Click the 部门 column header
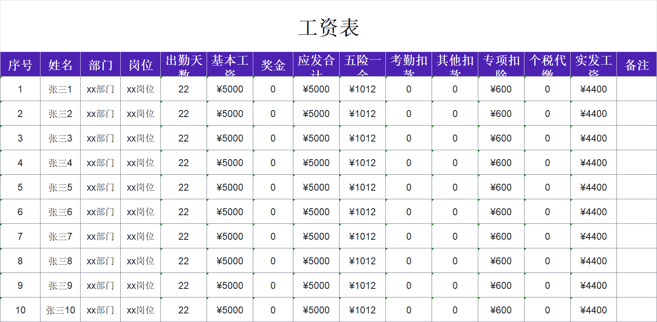The width and height of the screenshot is (657, 322). click(x=100, y=65)
